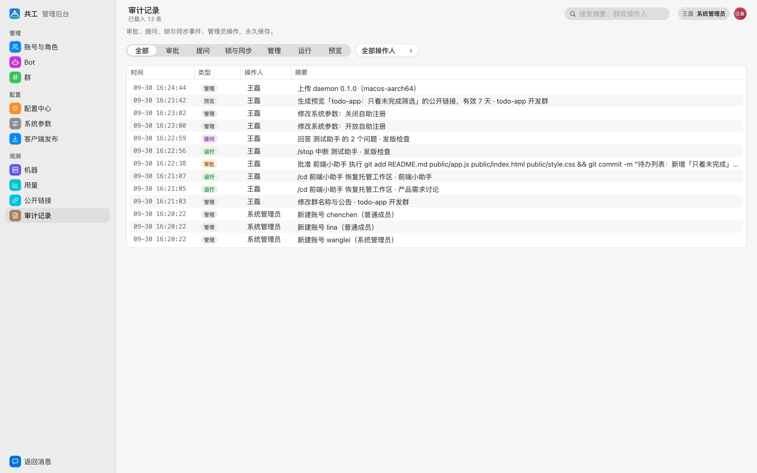Viewport: 757px width, 473px height.
Task: Switch to the 运行 filter tab
Action: [304, 51]
